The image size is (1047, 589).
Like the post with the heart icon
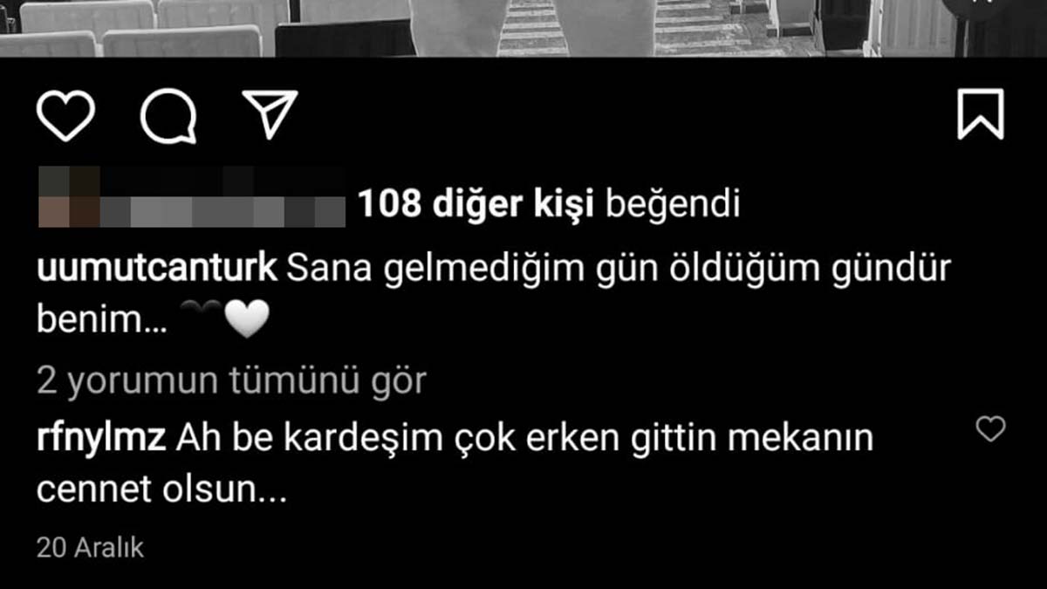click(x=65, y=115)
